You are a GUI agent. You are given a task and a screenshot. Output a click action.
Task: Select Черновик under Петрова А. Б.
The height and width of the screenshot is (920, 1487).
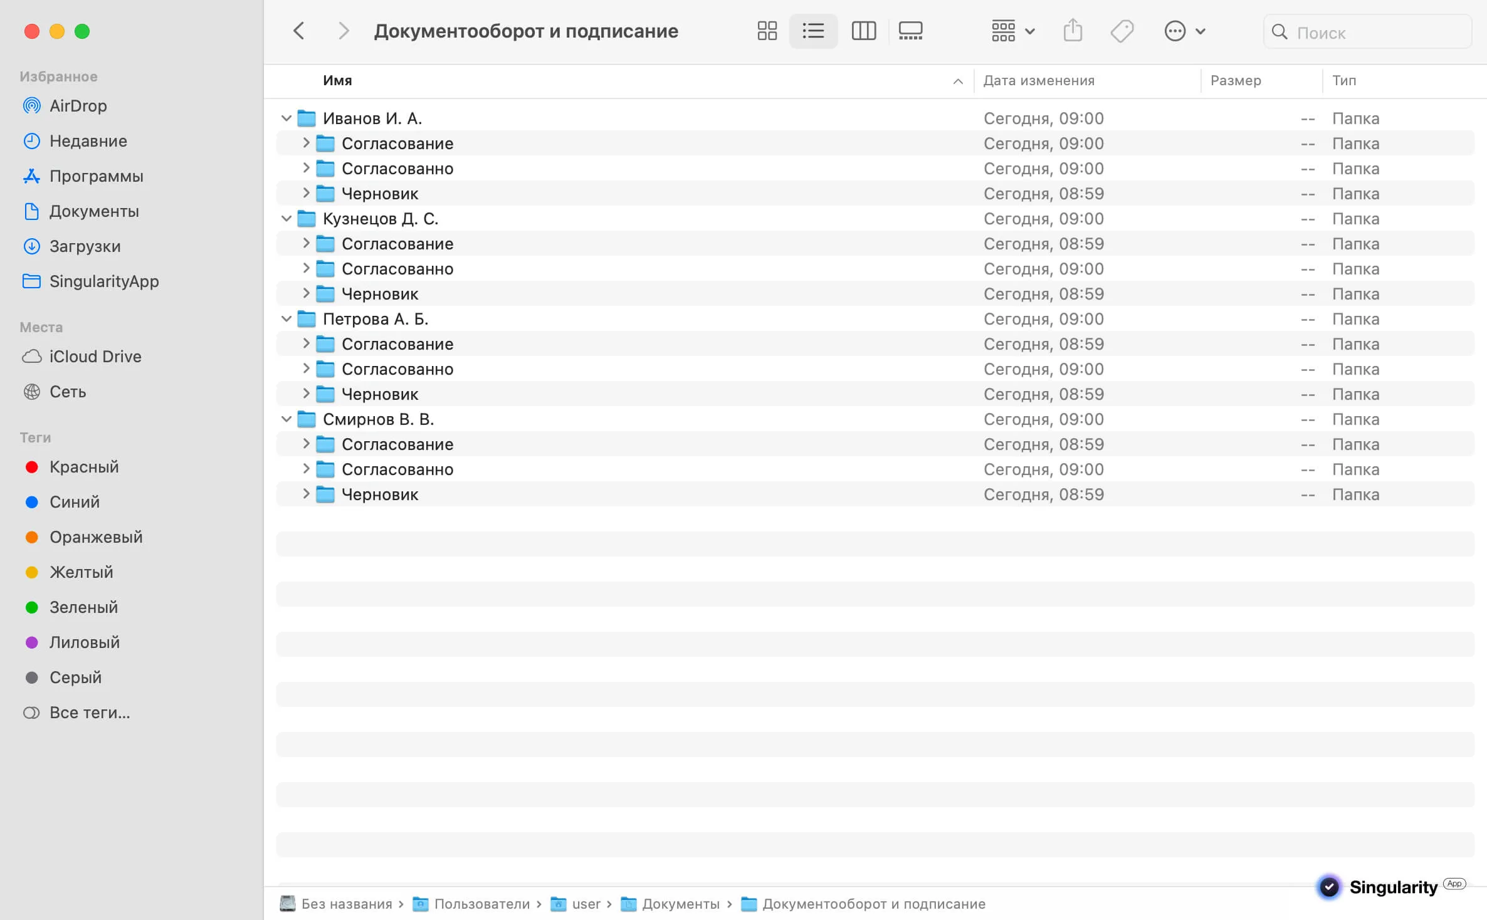click(875, 394)
